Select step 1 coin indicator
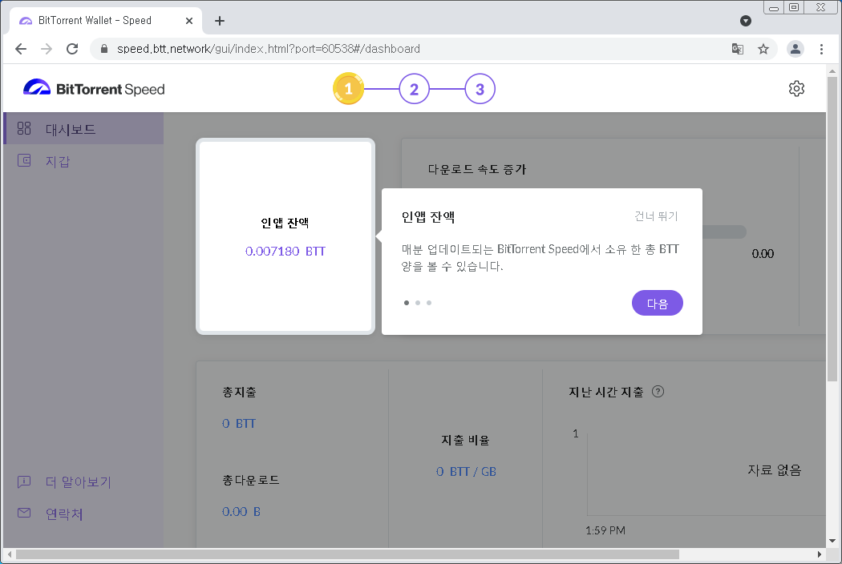Viewport: 842px width, 564px height. pyautogui.click(x=349, y=89)
